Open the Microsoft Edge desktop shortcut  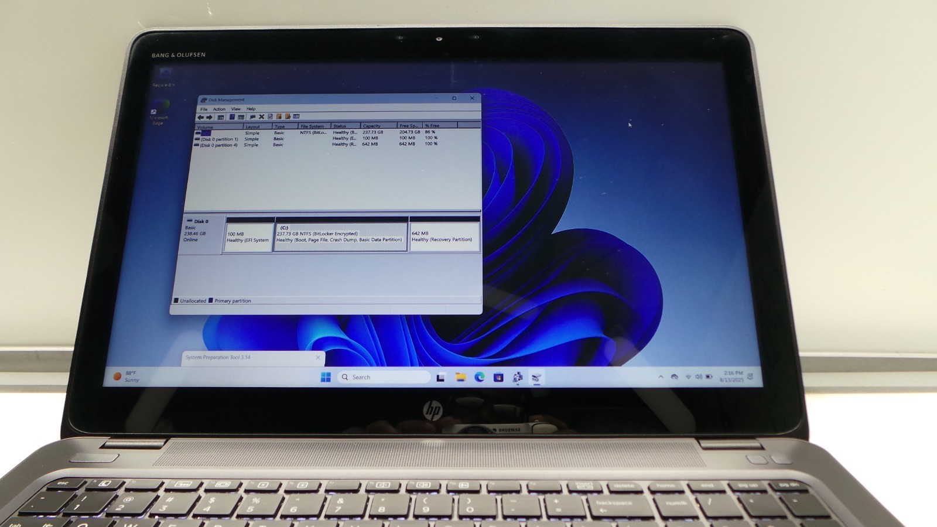[158, 112]
